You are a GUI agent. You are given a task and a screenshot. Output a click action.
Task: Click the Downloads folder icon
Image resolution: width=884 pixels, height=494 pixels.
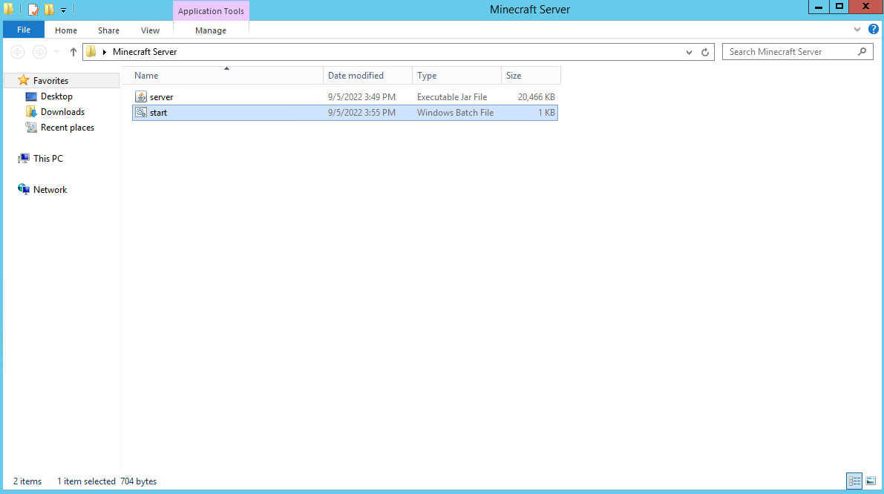[x=31, y=112]
